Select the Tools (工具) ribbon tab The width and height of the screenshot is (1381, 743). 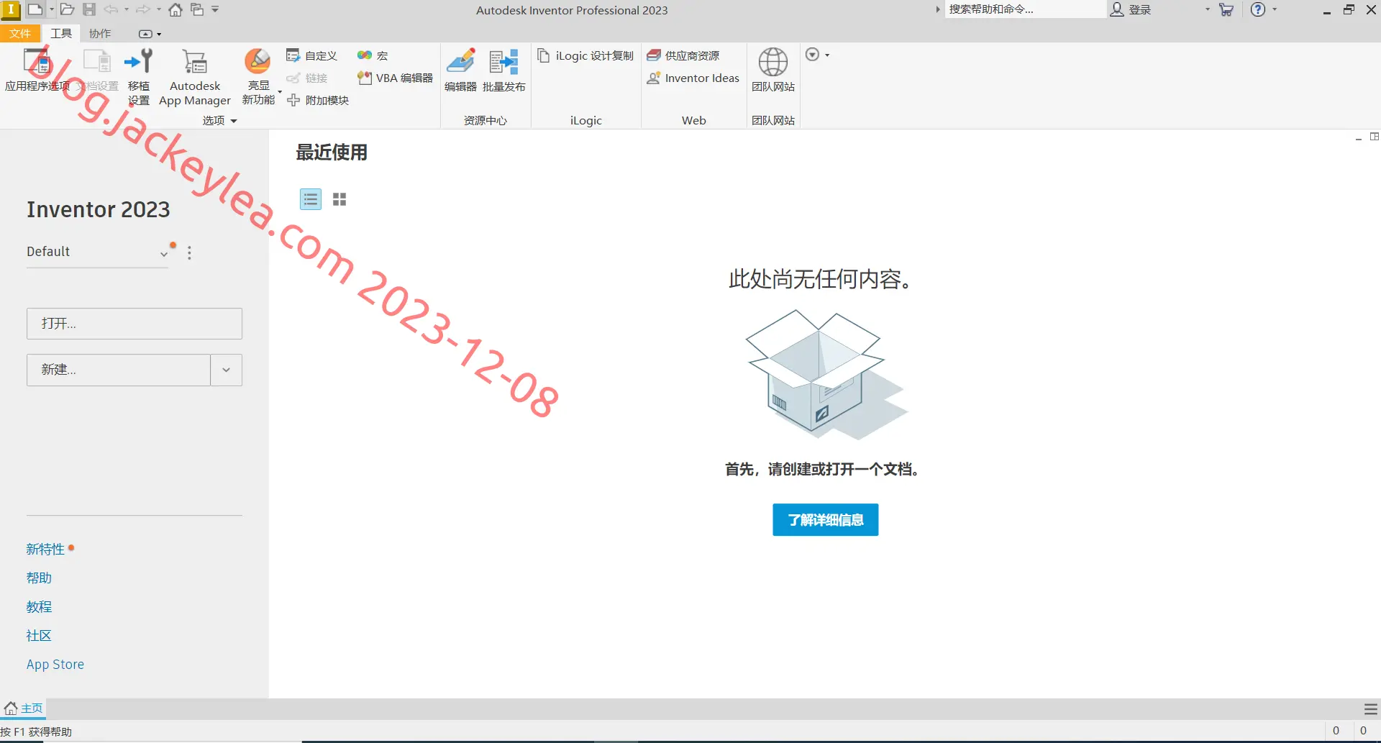(x=61, y=34)
